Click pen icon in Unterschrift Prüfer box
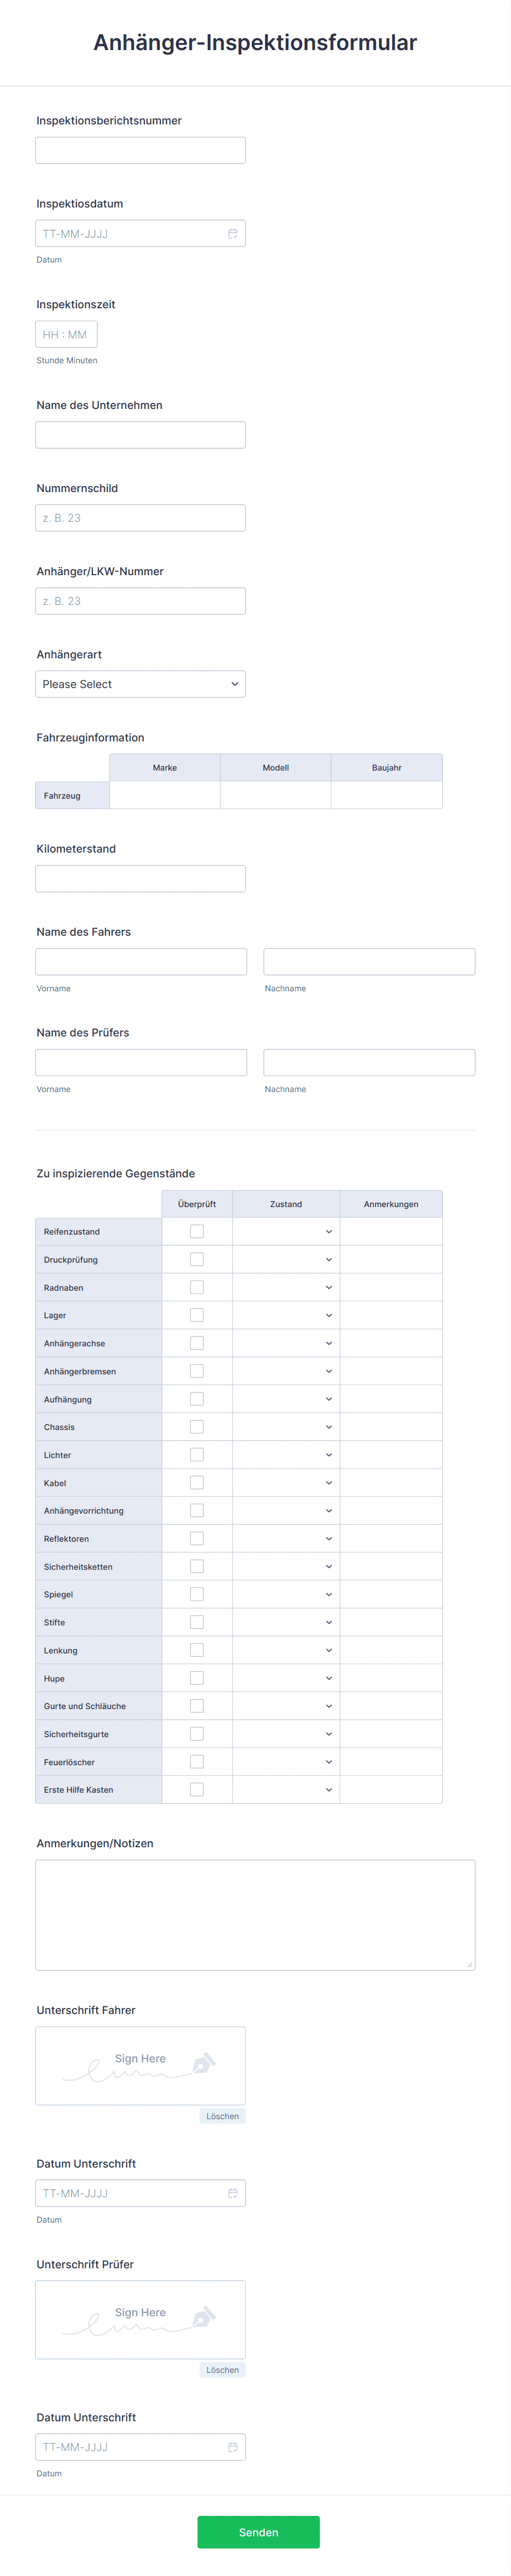This screenshot has width=511, height=2576. (203, 2317)
